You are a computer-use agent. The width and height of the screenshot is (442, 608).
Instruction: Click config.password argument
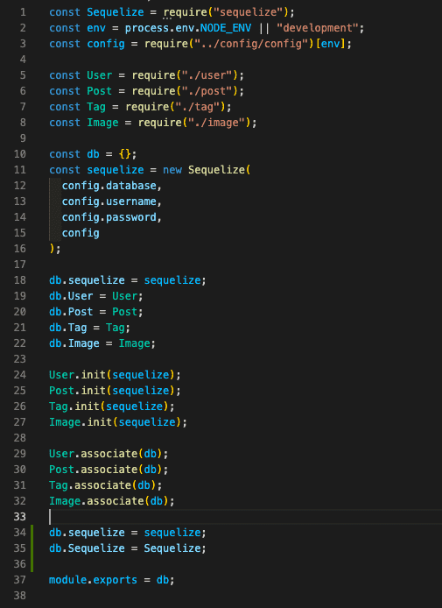pyautogui.click(x=109, y=217)
